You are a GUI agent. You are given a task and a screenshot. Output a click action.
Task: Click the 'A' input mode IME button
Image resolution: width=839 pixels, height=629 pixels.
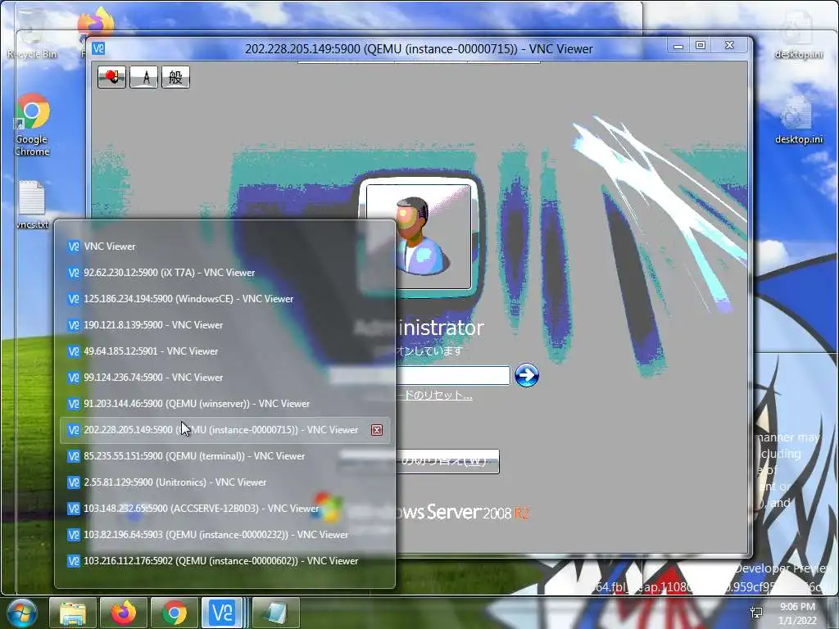click(143, 77)
